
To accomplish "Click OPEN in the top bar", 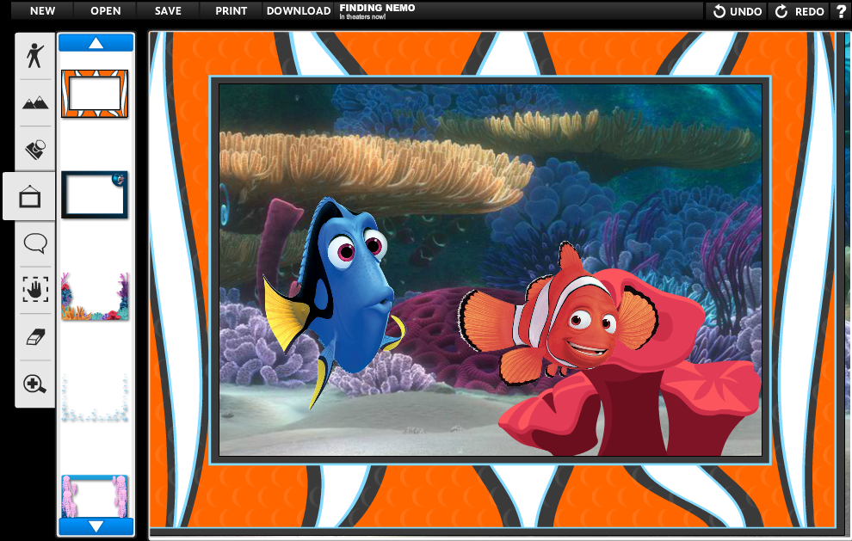I will click(x=105, y=11).
